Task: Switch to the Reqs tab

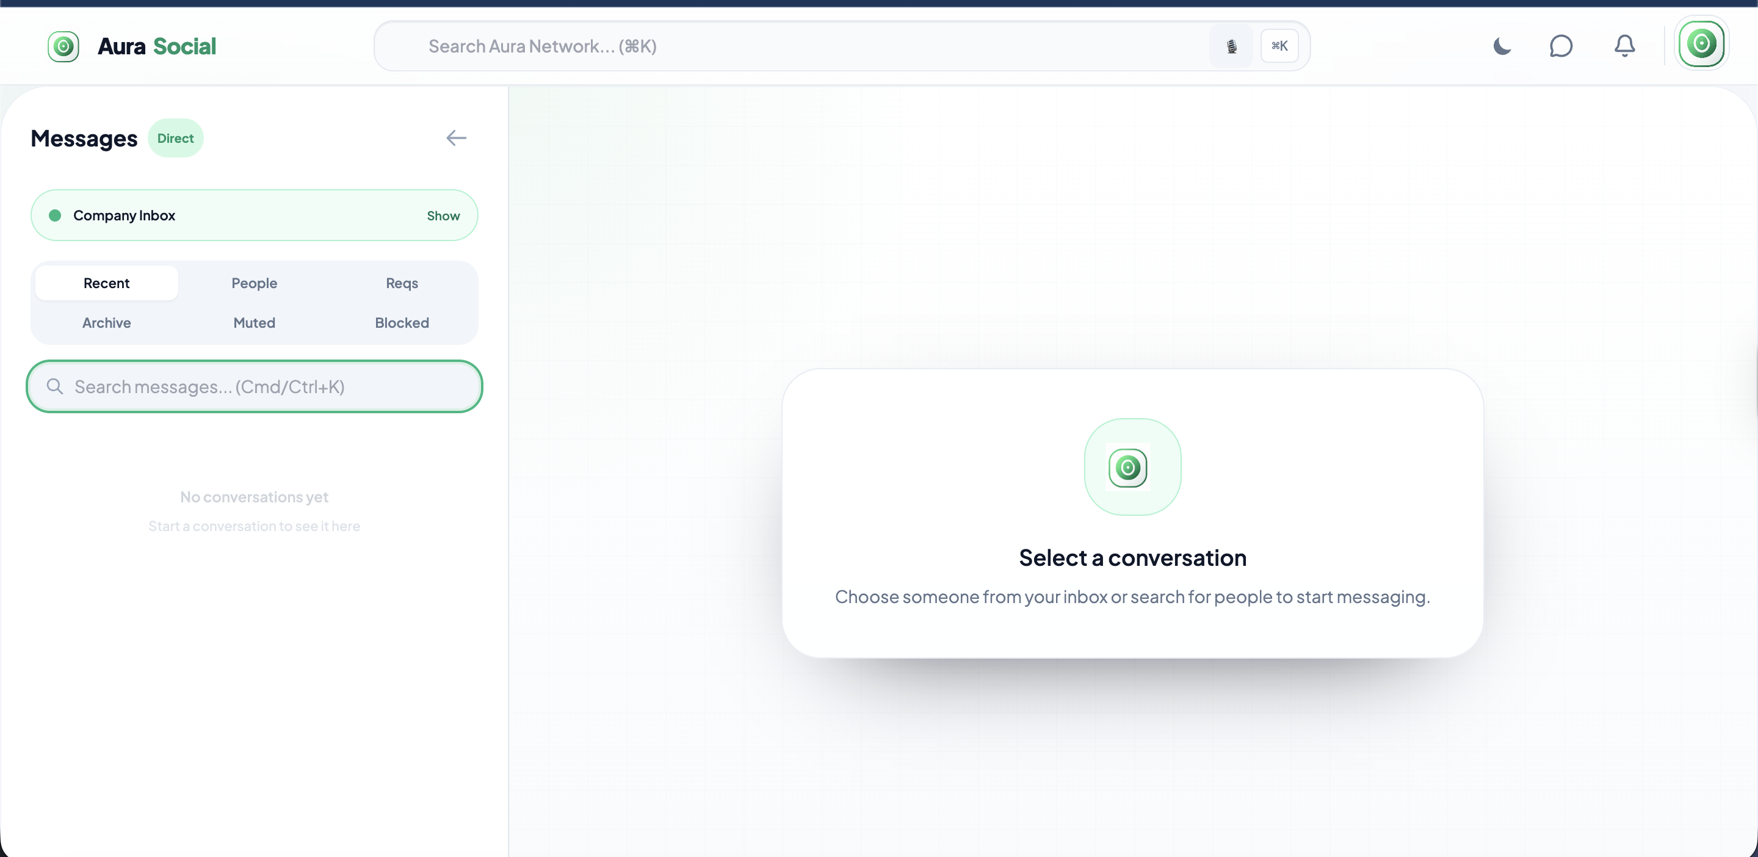Action: pyautogui.click(x=401, y=283)
